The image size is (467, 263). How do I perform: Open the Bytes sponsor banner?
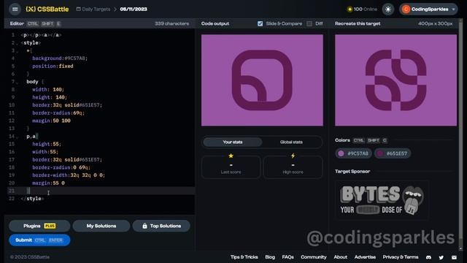(382, 200)
